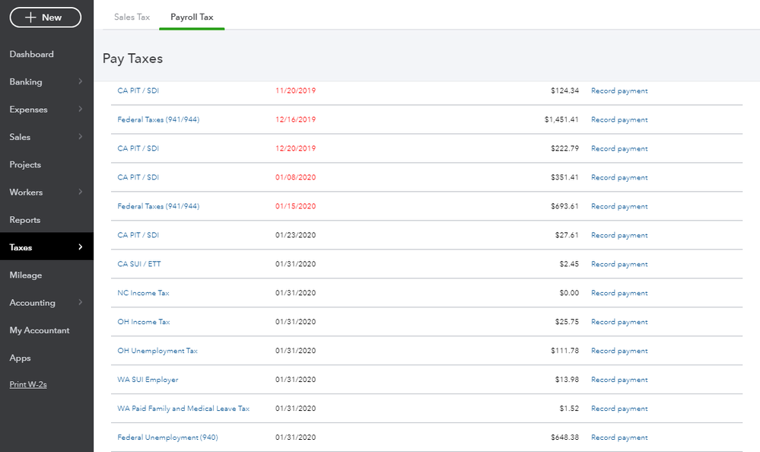Open the Taxes submenu arrow
The height and width of the screenshot is (452, 760).
pyautogui.click(x=81, y=247)
